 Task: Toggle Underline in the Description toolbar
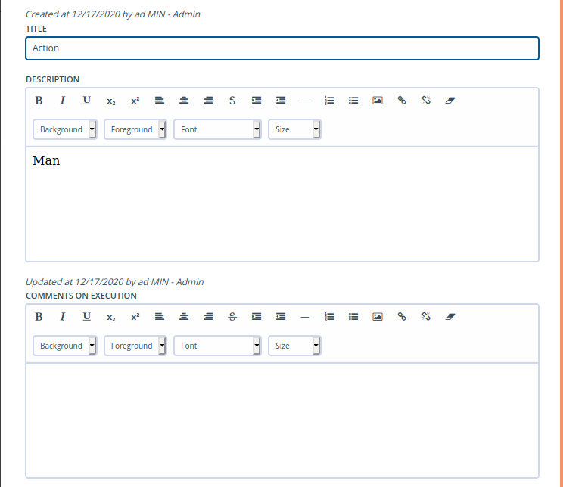pos(86,101)
